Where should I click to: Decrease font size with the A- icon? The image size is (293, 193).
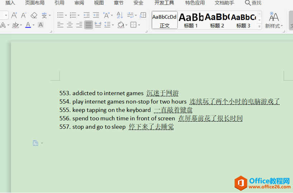click(24, 15)
